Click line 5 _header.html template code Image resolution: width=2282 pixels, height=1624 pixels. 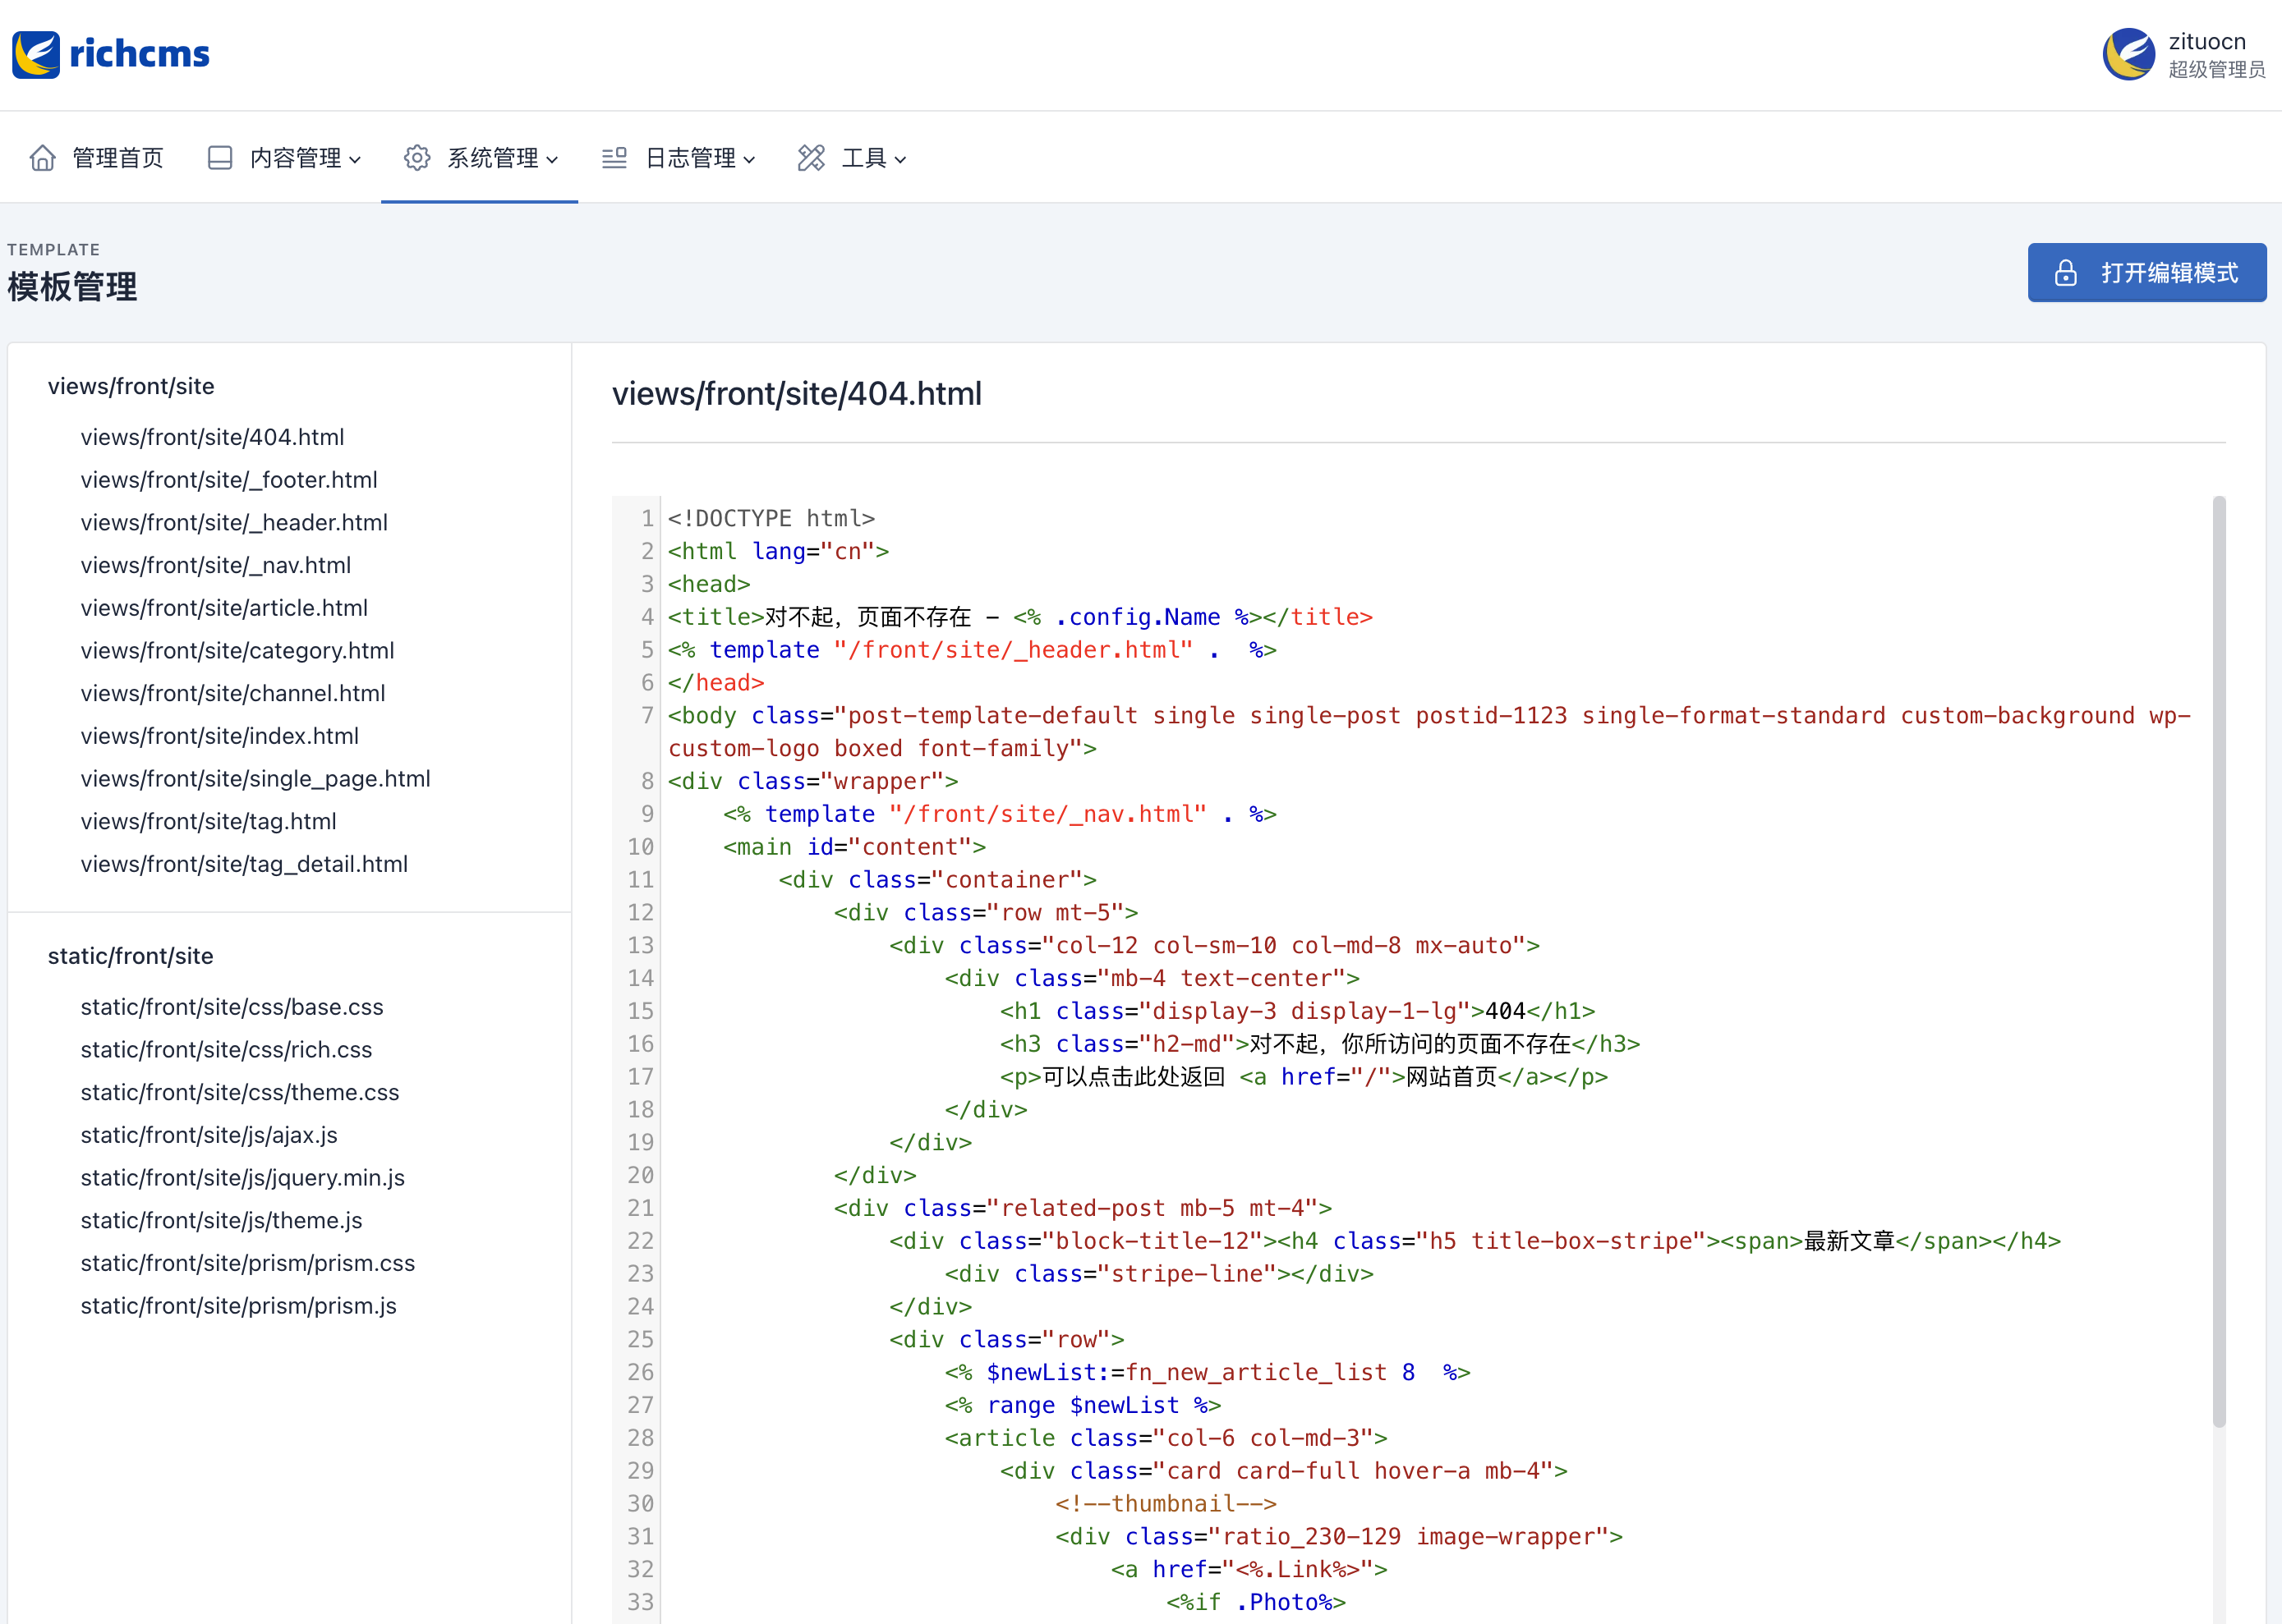[x=973, y=650]
